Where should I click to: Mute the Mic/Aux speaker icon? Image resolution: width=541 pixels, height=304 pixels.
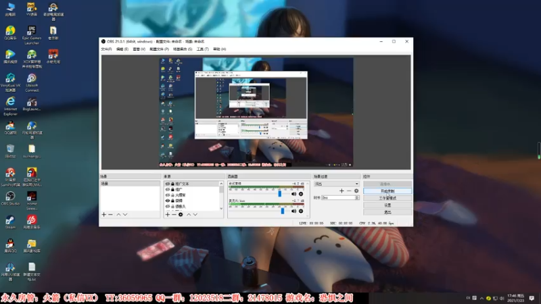[x=293, y=211]
